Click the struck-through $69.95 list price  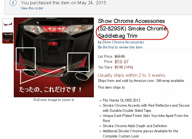[120, 56]
